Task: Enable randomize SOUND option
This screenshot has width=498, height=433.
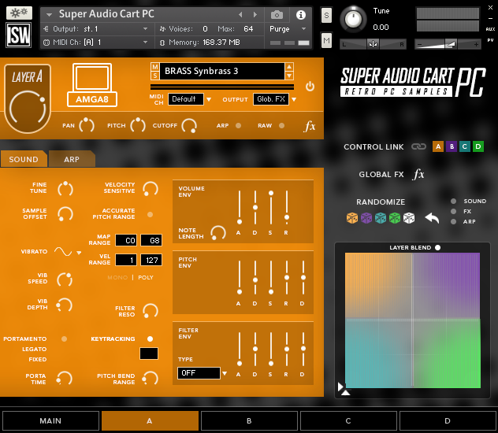Action: tap(454, 201)
